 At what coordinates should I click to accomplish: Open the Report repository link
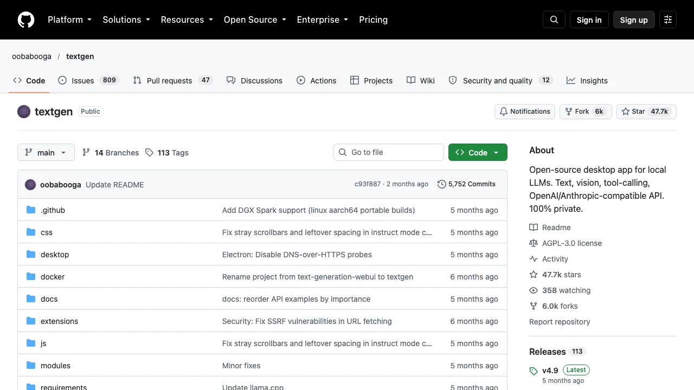560,322
